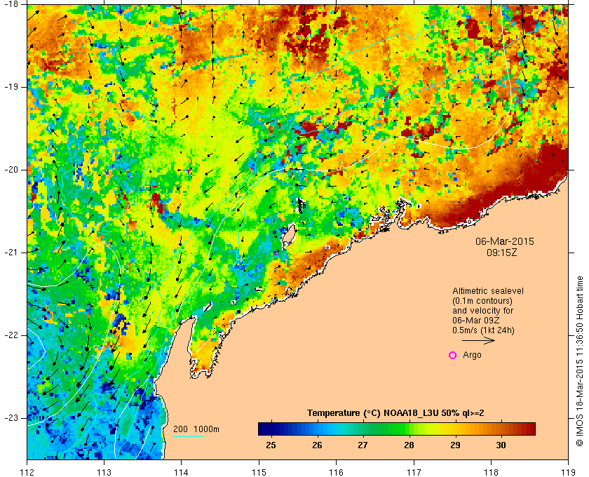Click the 'Argo' legend label

point(472,355)
